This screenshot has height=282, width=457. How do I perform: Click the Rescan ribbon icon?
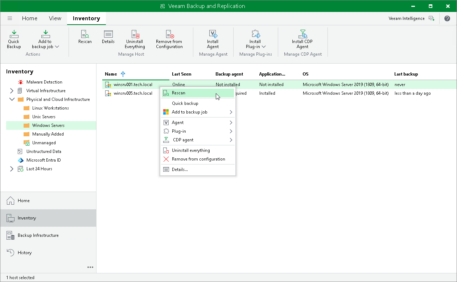pyautogui.click(x=85, y=37)
